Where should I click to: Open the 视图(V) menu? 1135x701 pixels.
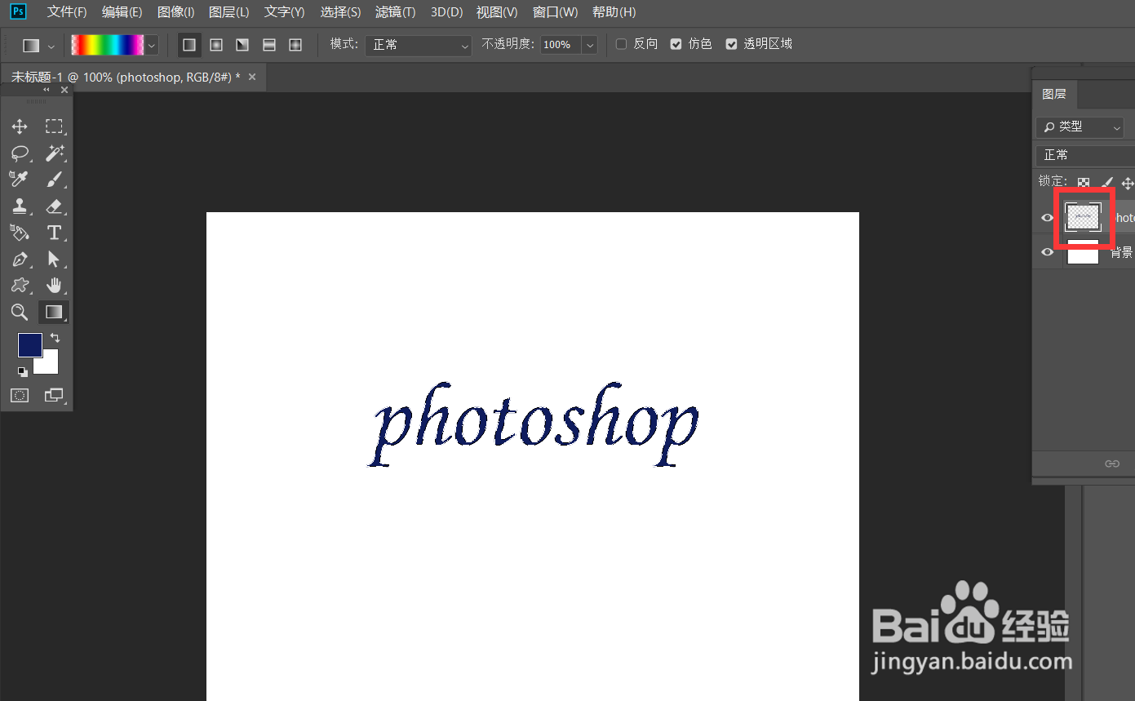pos(497,12)
